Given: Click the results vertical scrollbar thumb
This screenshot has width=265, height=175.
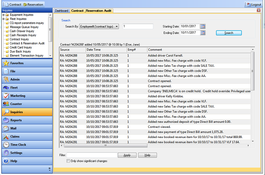Looking at the screenshot, I should coord(253,71).
